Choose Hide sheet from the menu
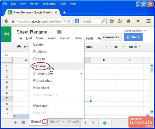 point(57,88)
